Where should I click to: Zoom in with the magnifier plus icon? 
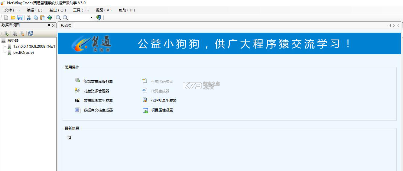point(58,18)
